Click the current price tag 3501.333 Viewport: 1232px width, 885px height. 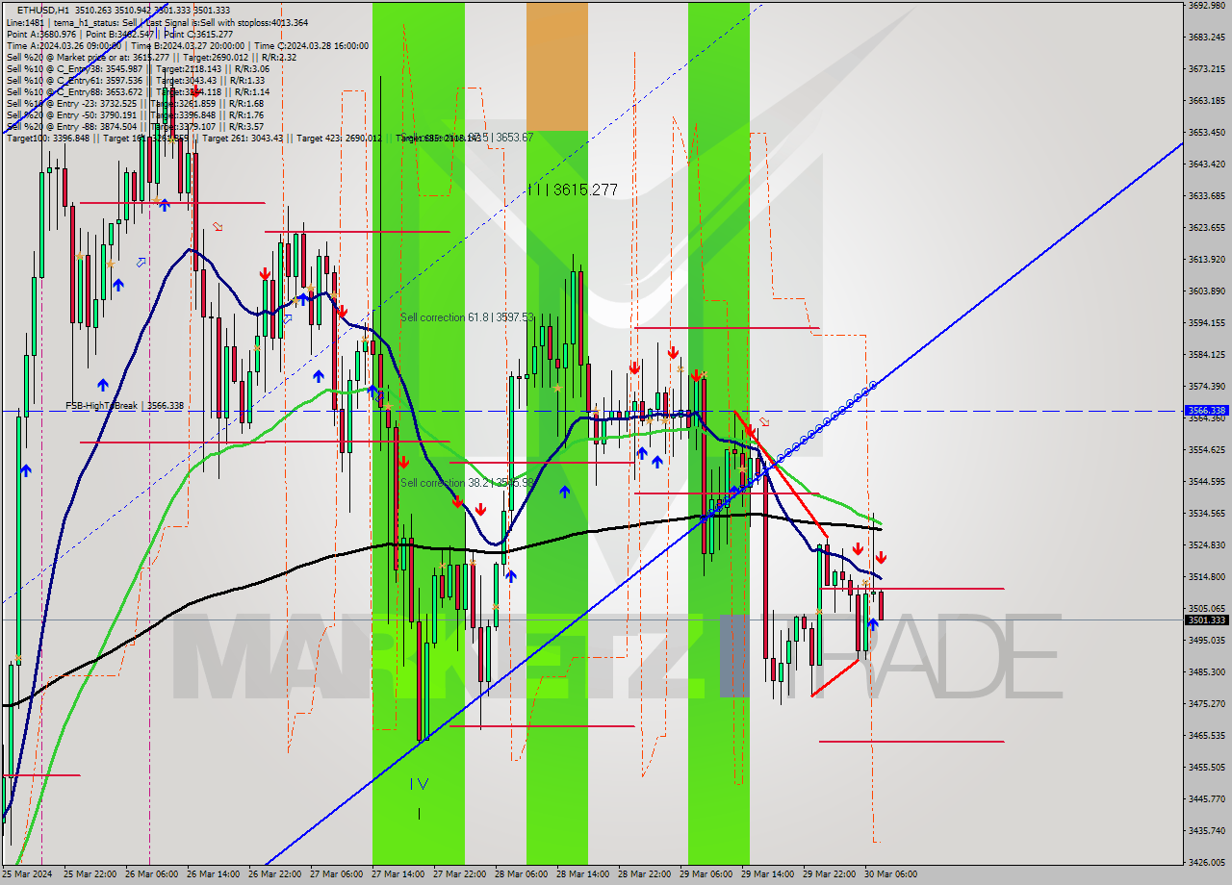(1206, 620)
